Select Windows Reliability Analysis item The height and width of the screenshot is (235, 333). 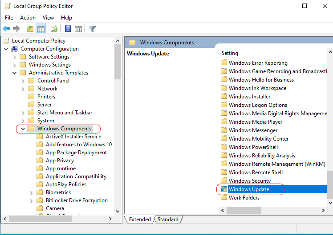[x=262, y=156]
